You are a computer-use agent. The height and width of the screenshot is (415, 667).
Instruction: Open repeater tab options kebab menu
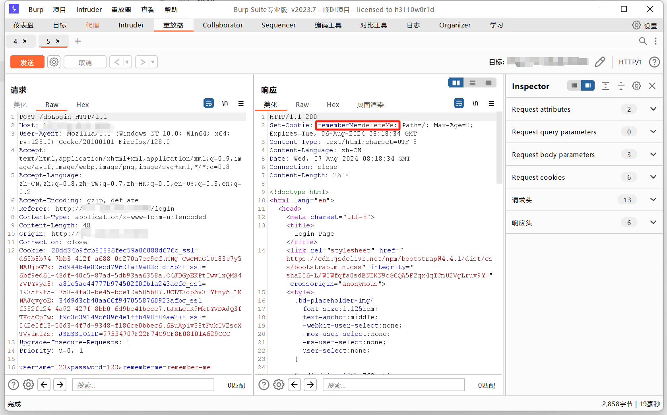pos(656,41)
